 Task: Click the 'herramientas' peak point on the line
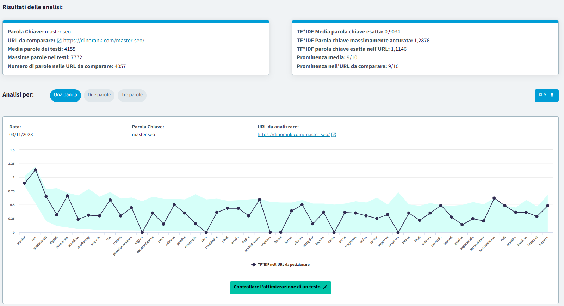(x=494, y=198)
